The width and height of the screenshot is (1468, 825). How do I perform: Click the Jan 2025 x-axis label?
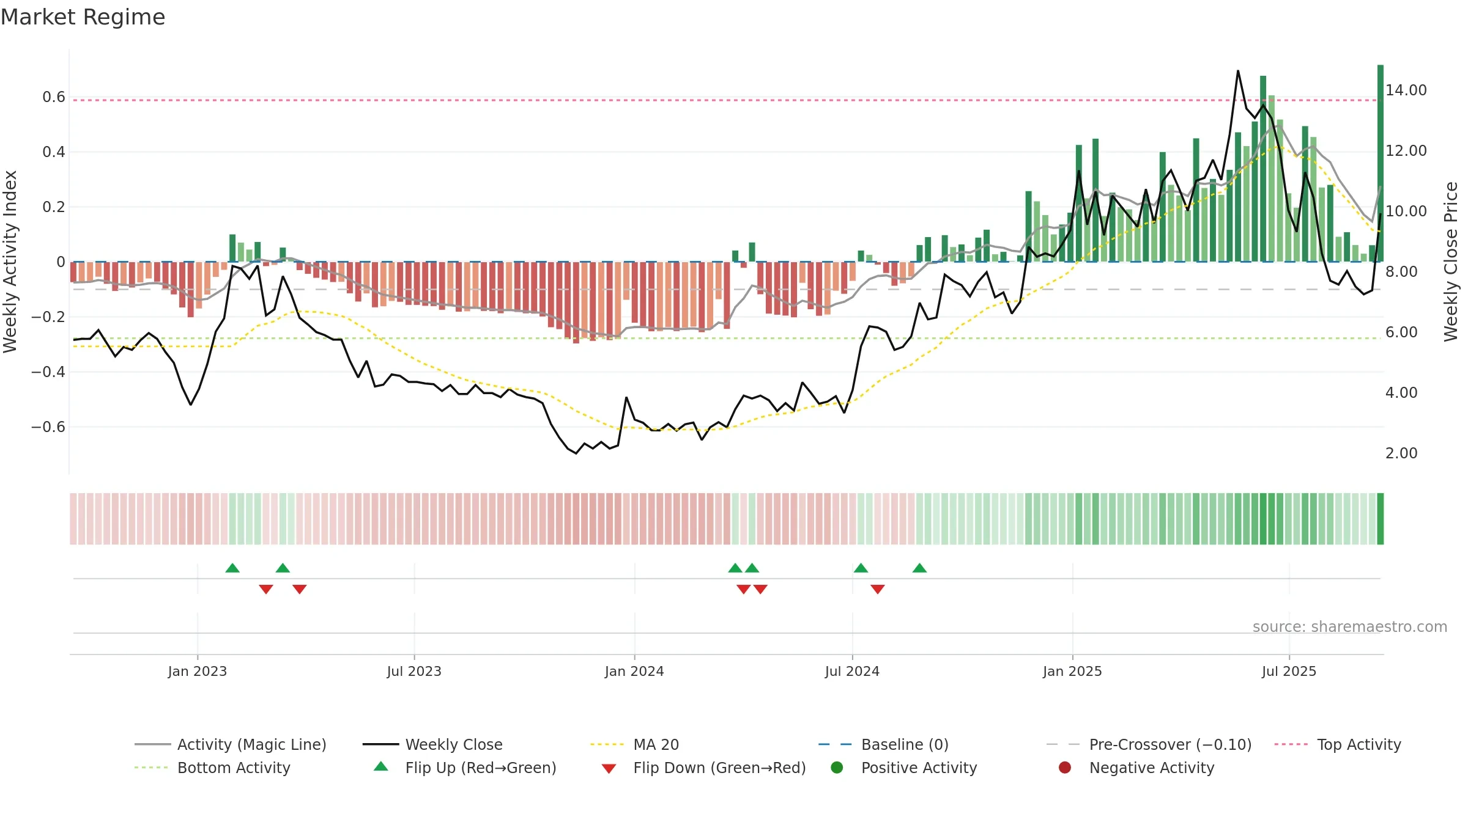coord(1072,672)
